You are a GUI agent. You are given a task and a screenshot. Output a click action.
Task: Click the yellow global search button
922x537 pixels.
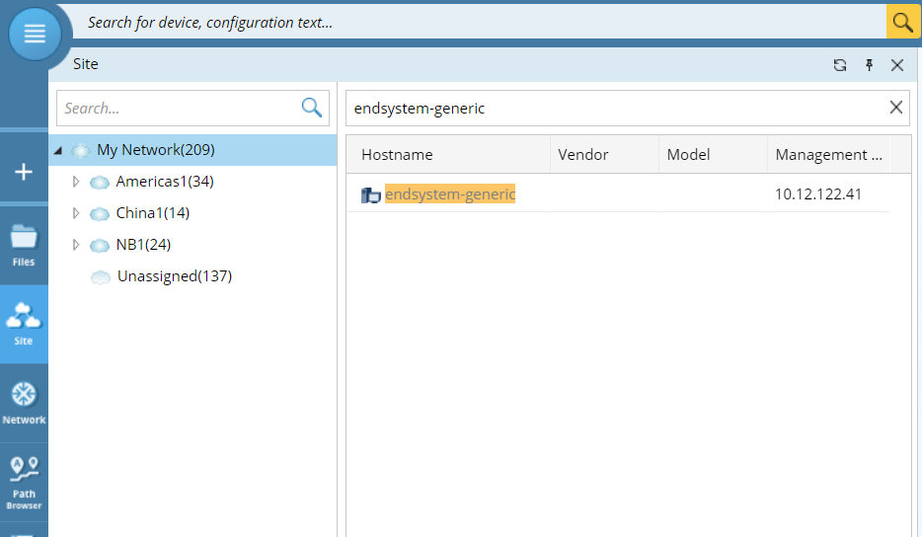point(903,22)
